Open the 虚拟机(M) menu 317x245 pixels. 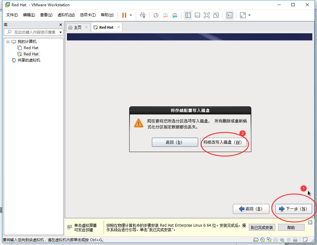point(66,15)
